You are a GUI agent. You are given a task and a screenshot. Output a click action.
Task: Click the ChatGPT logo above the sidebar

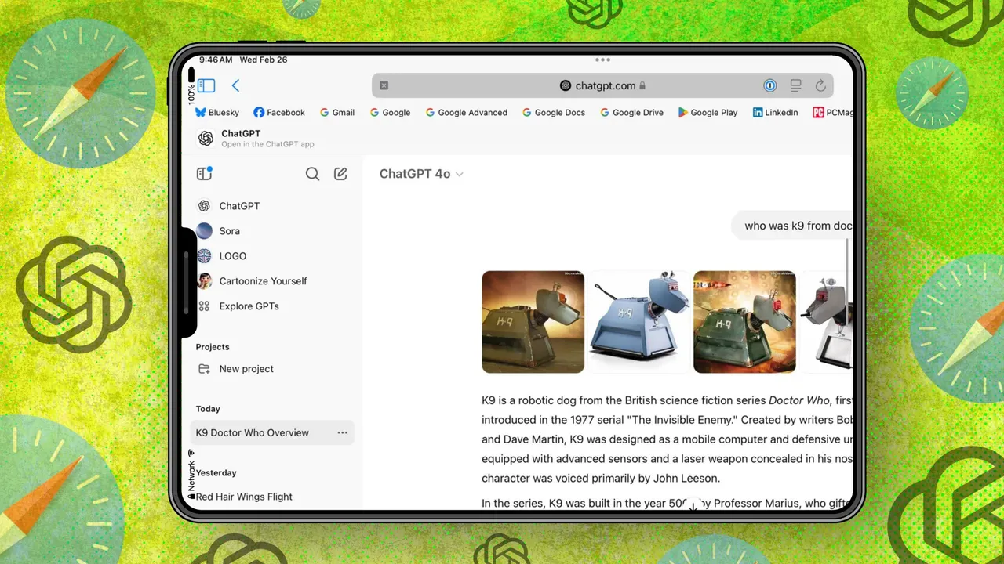pyautogui.click(x=204, y=139)
